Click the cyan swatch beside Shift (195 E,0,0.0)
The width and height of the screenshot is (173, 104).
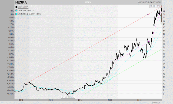pyautogui.click(x=16, y=14)
